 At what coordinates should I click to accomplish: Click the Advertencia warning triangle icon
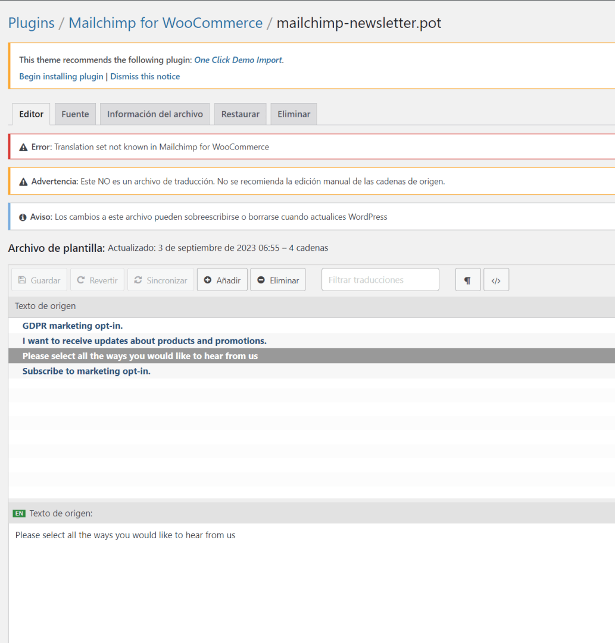click(23, 182)
